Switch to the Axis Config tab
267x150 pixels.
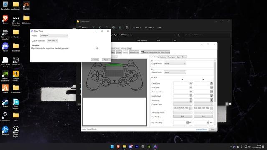154,57
